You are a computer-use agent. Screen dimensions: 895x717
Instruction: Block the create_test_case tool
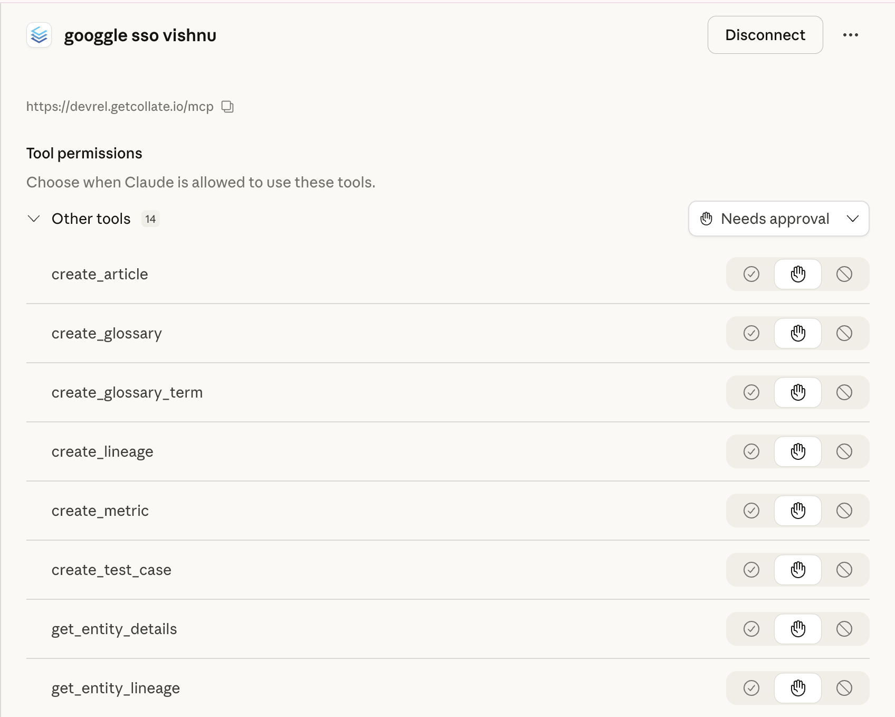844,570
